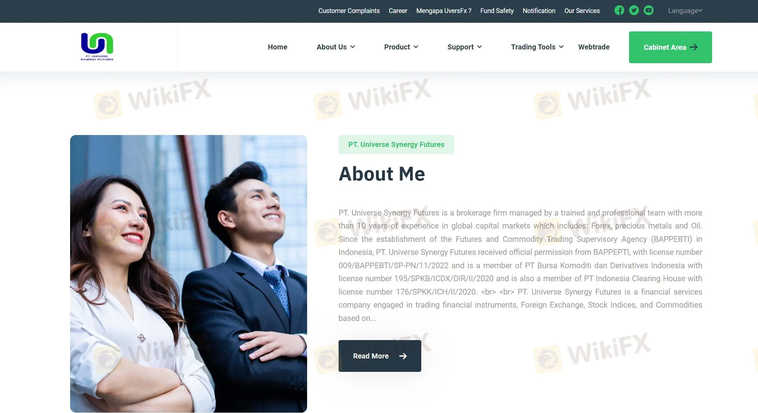This screenshot has width=758, height=413.
Task: Expand the Language dropdown
Action: point(685,11)
